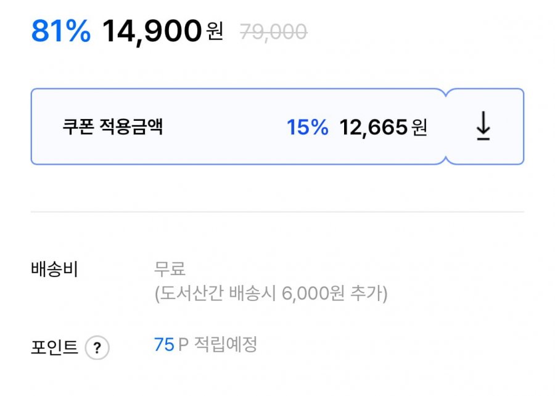
Task: Select the 포인트 label
Action: click(x=54, y=348)
